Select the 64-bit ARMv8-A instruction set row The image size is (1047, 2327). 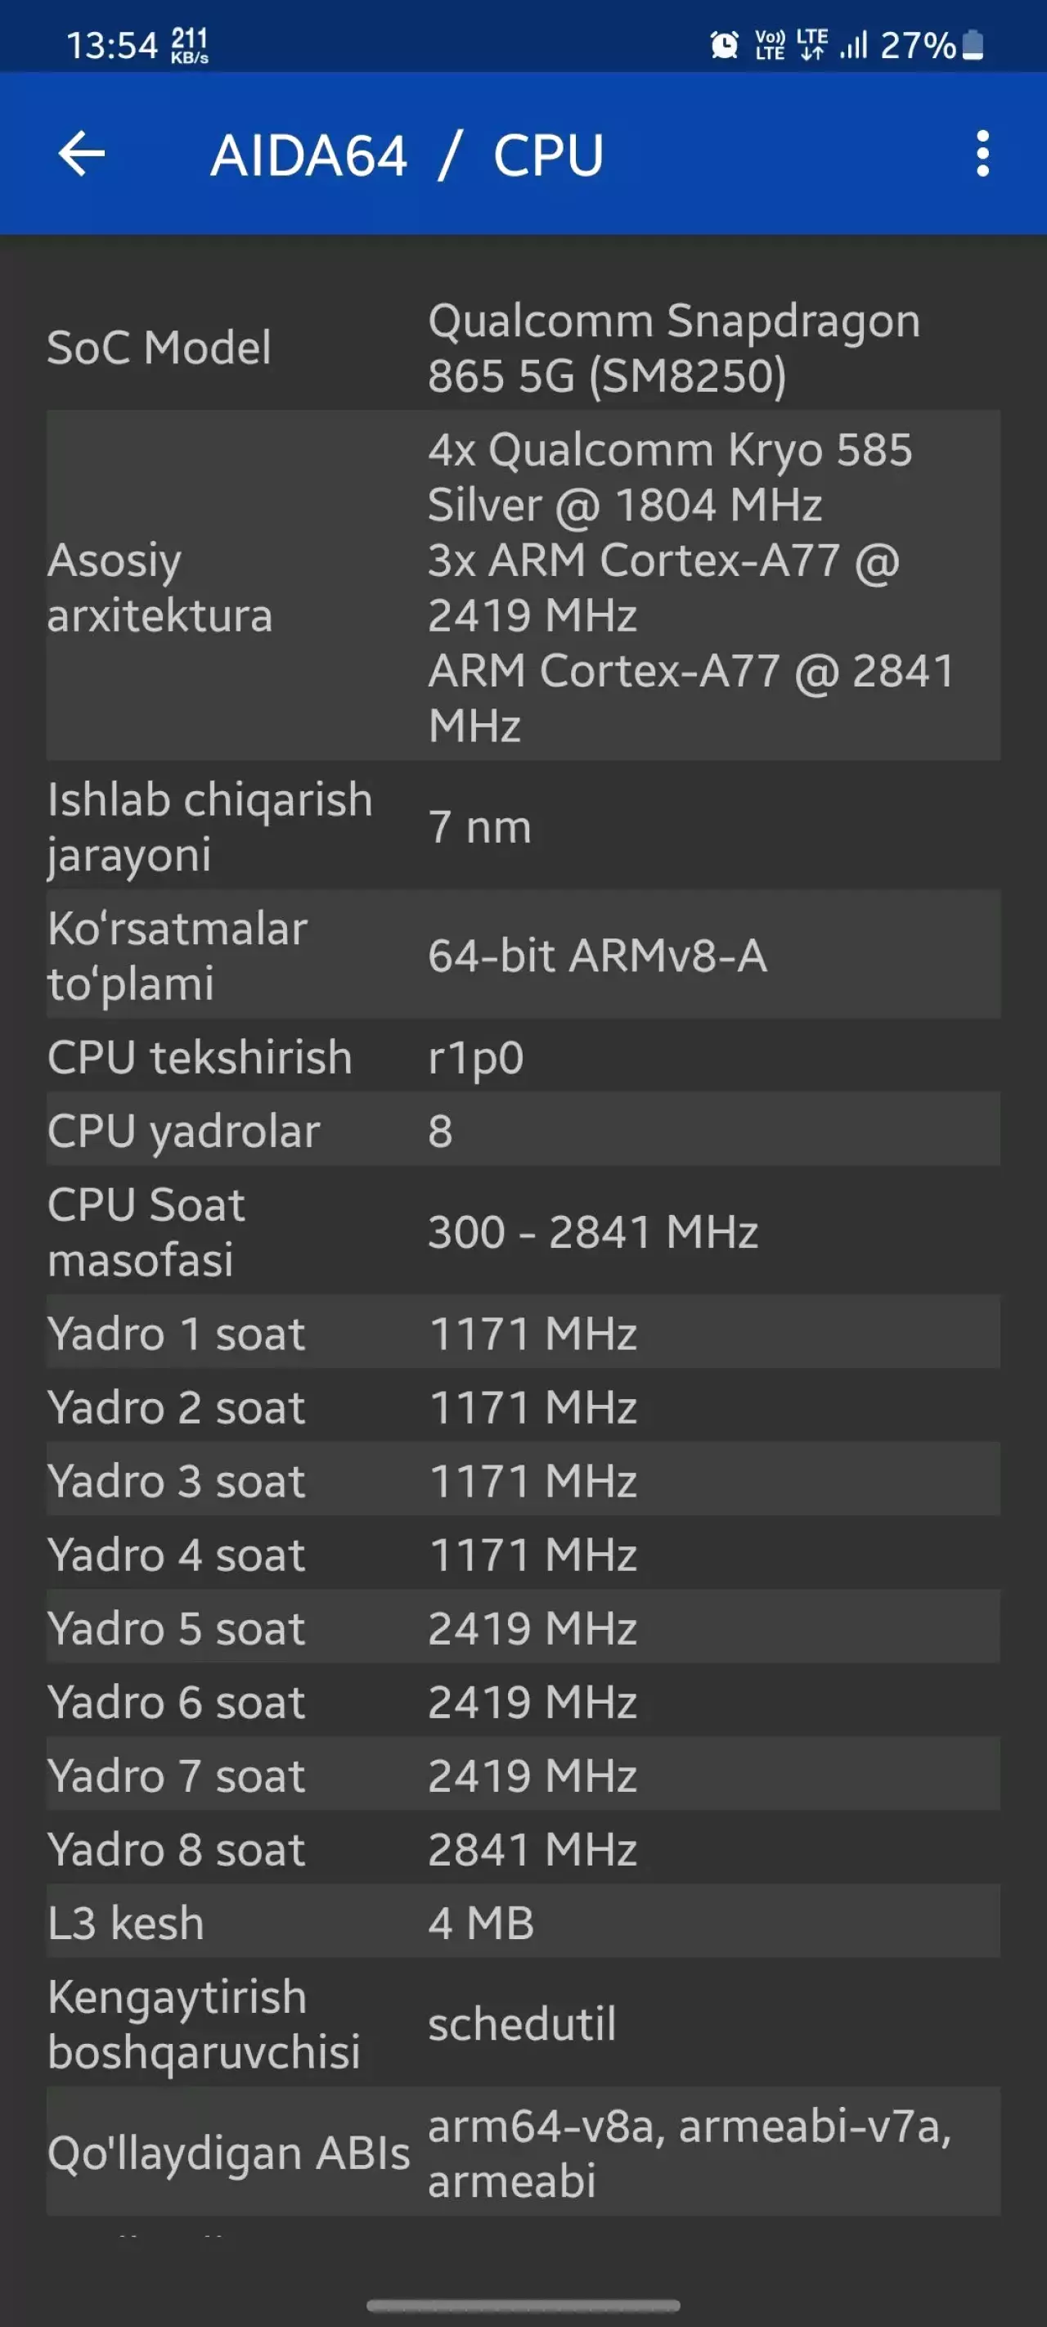(x=523, y=955)
